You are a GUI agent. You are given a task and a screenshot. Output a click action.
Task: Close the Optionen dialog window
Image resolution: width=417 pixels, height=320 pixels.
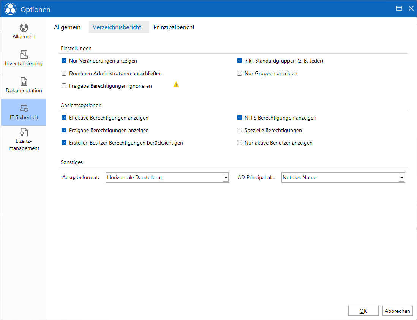point(411,8)
